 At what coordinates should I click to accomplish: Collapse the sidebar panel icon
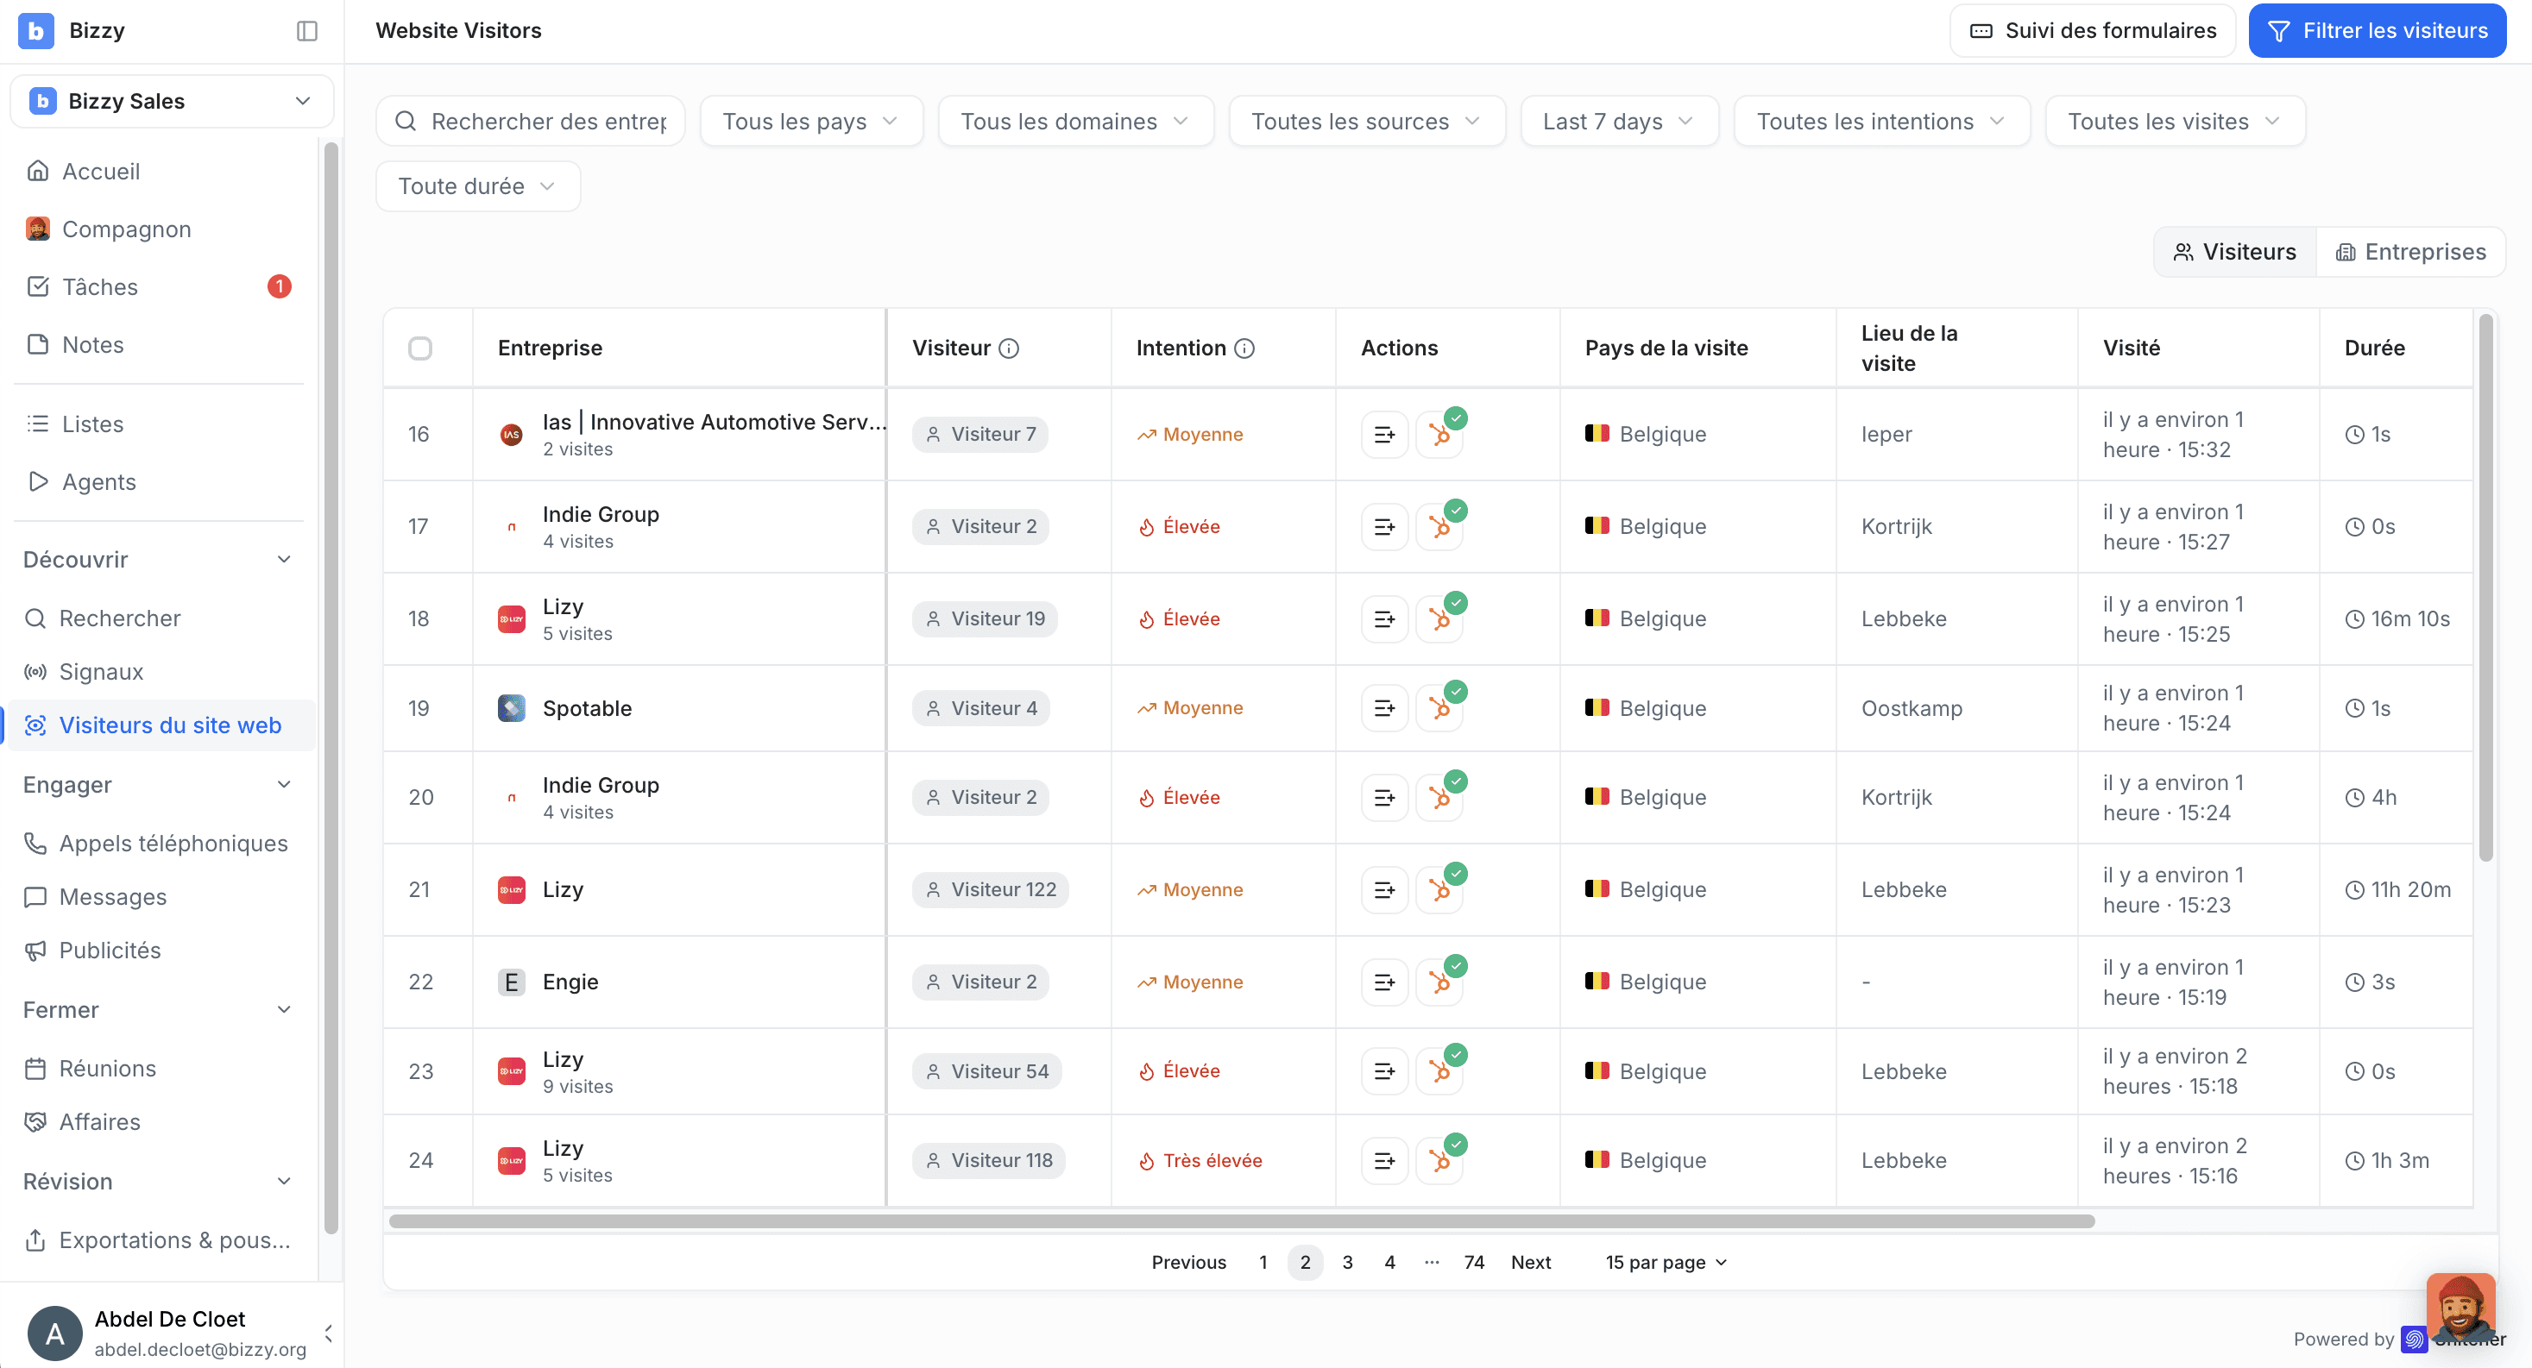pos(306,30)
